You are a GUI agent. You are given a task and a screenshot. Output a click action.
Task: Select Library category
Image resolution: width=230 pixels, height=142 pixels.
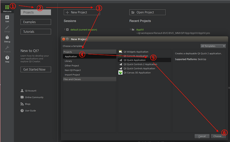point(90,61)
